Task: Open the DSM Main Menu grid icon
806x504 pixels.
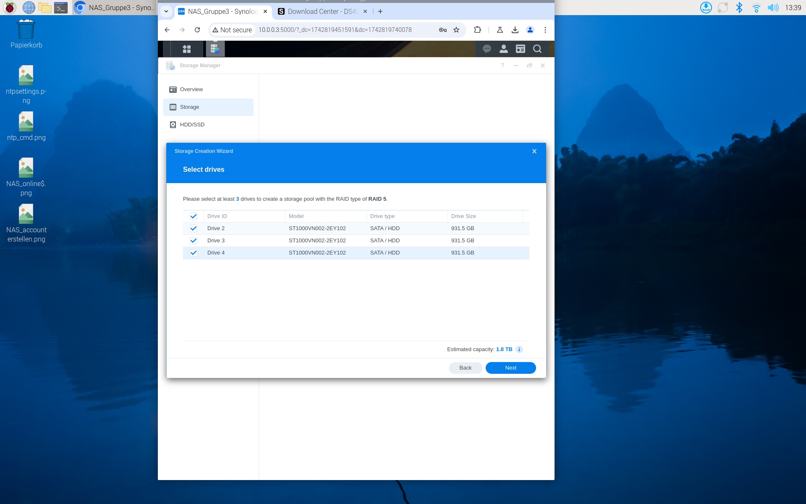Action: click(187, 49)
